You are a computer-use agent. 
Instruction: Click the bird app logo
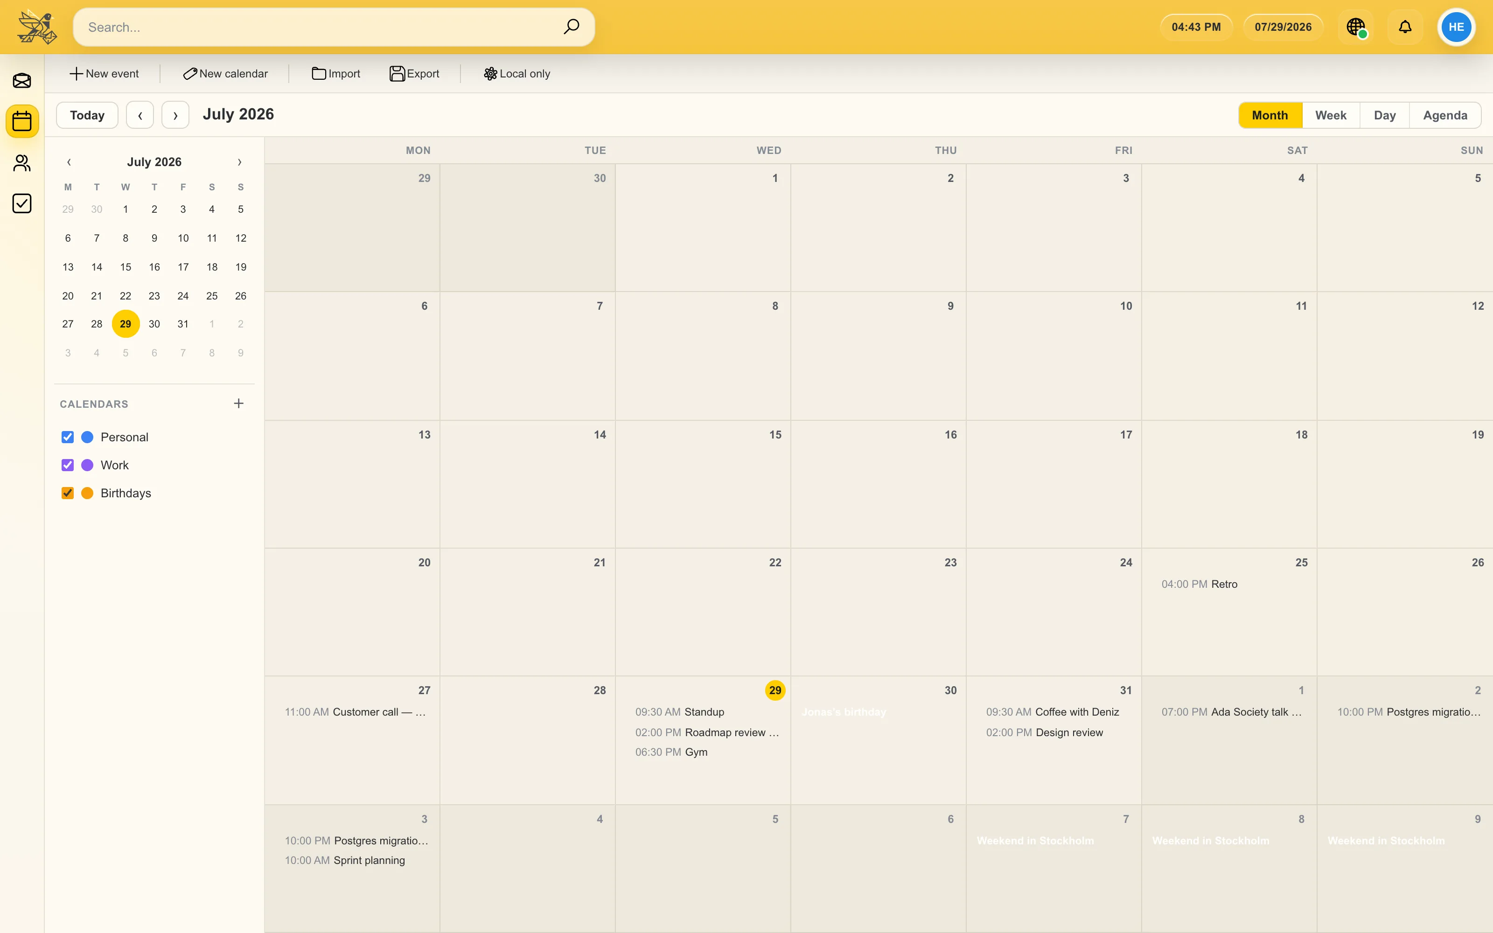[37, 27]
